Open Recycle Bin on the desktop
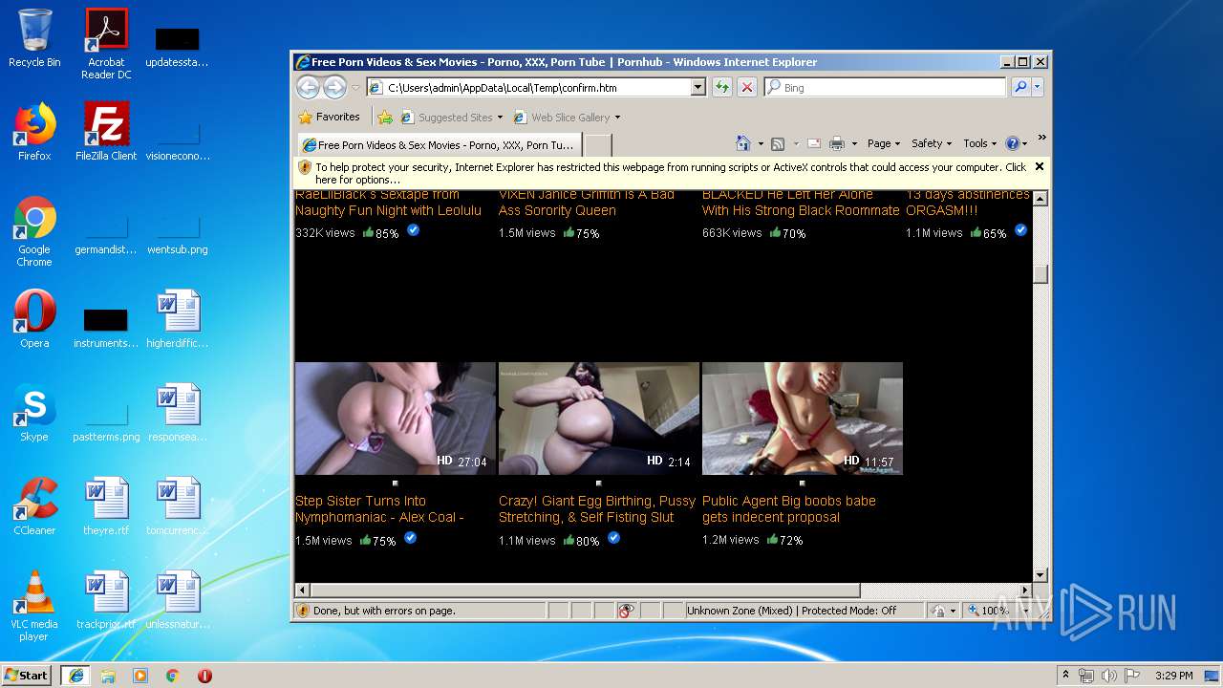 pyautogui.click(x=34, y=39)
